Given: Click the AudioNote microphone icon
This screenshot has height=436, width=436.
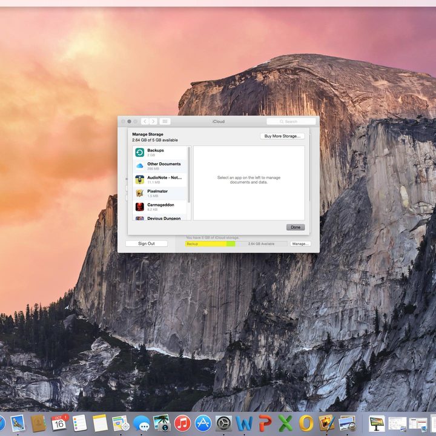Looking at the screenshot, I should coord(140,180).
